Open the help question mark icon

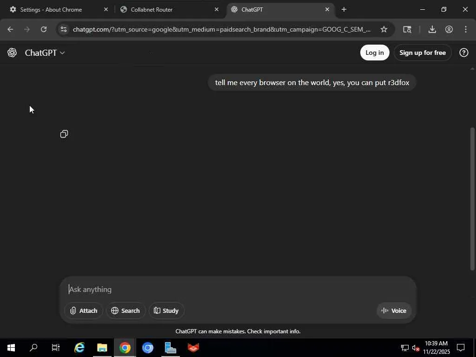click(463, 53)
